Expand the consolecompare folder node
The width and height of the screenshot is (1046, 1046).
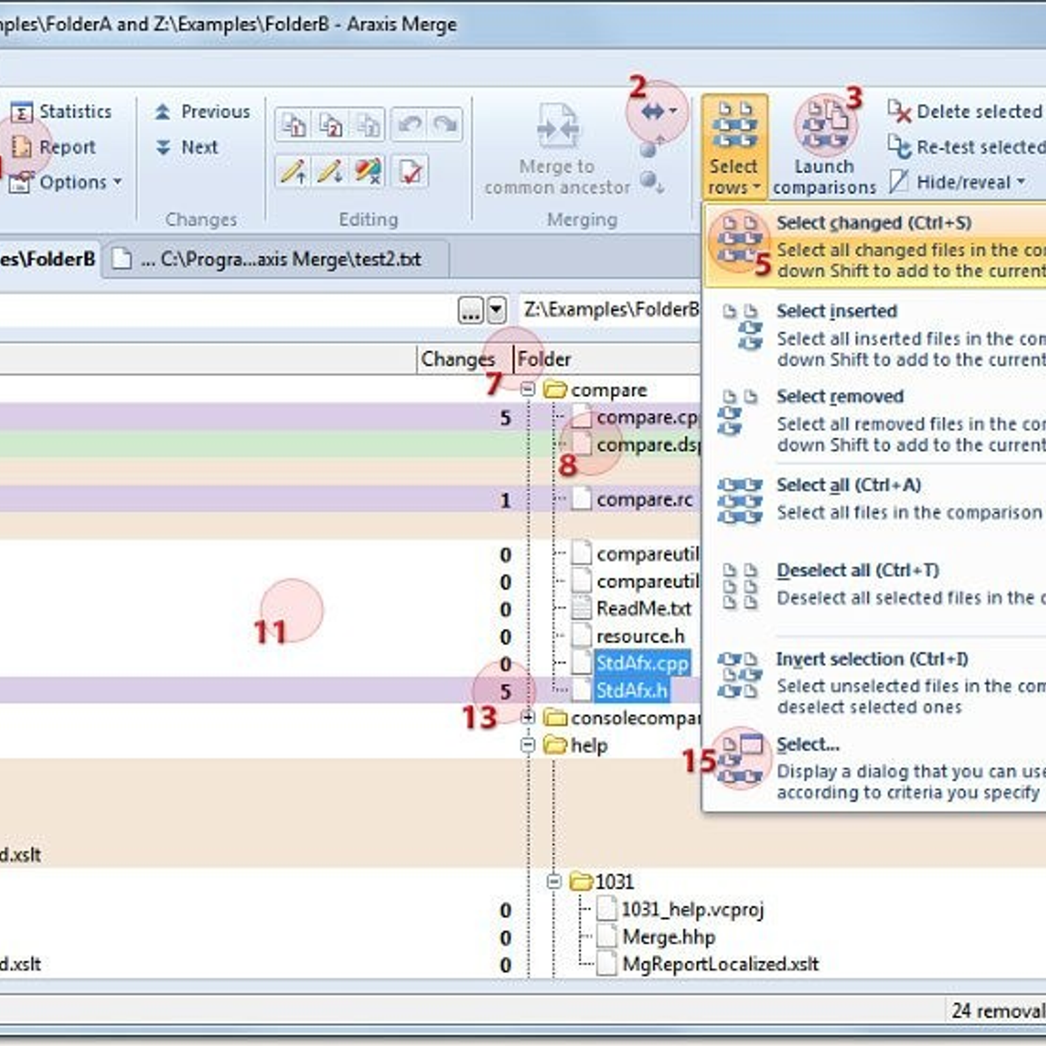(528, 718)
